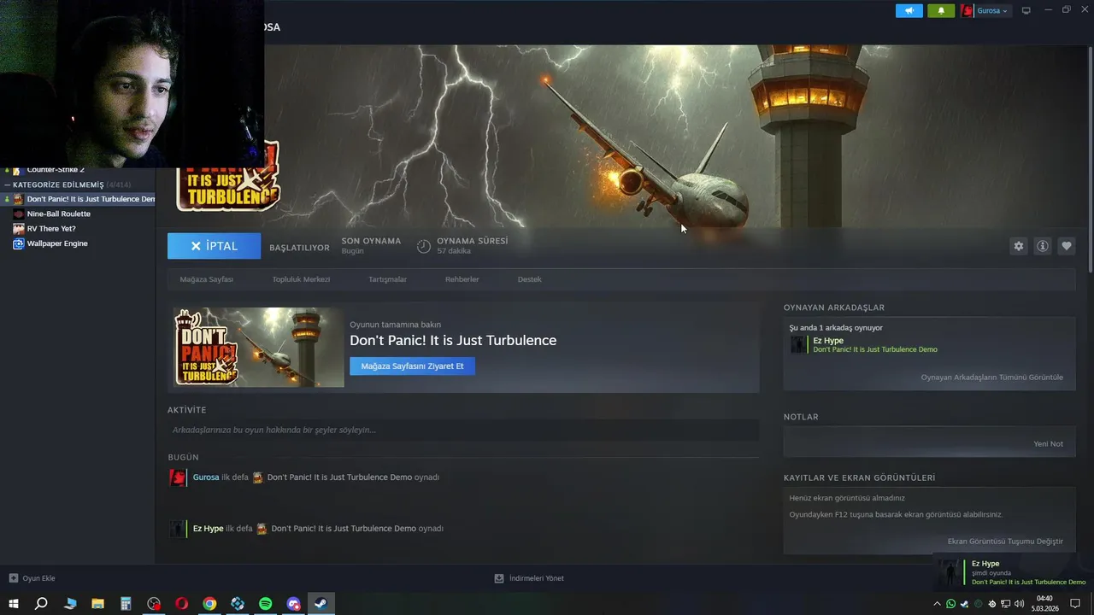Click the activity comment input field
1094x615 pixels.
[x=463, y=430]
